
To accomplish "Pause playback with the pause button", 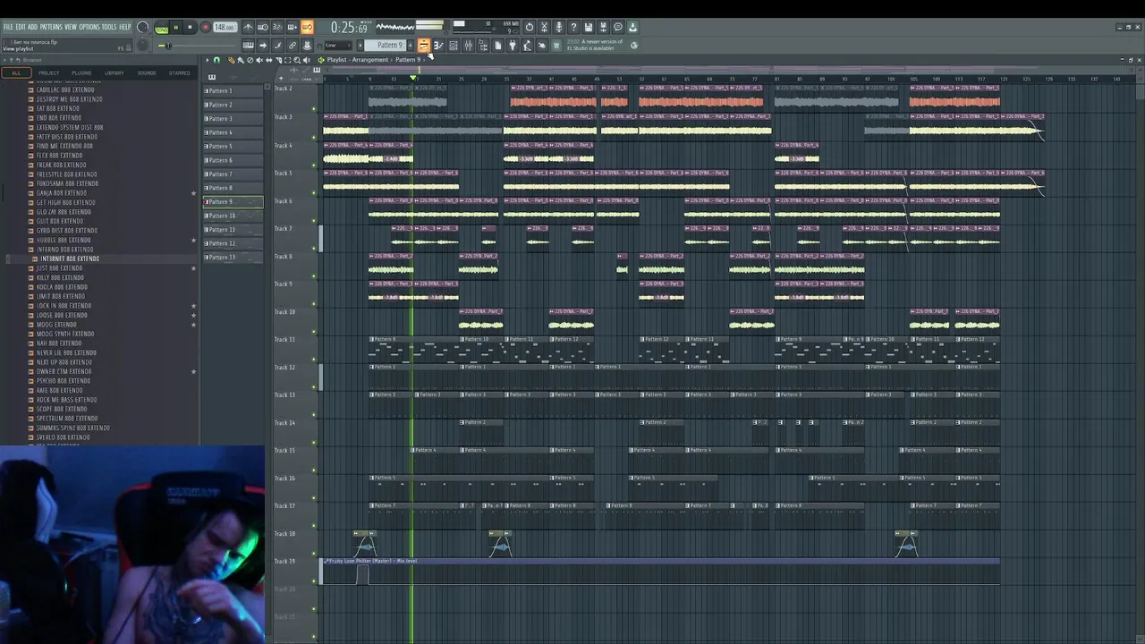I will click(176, 27).
